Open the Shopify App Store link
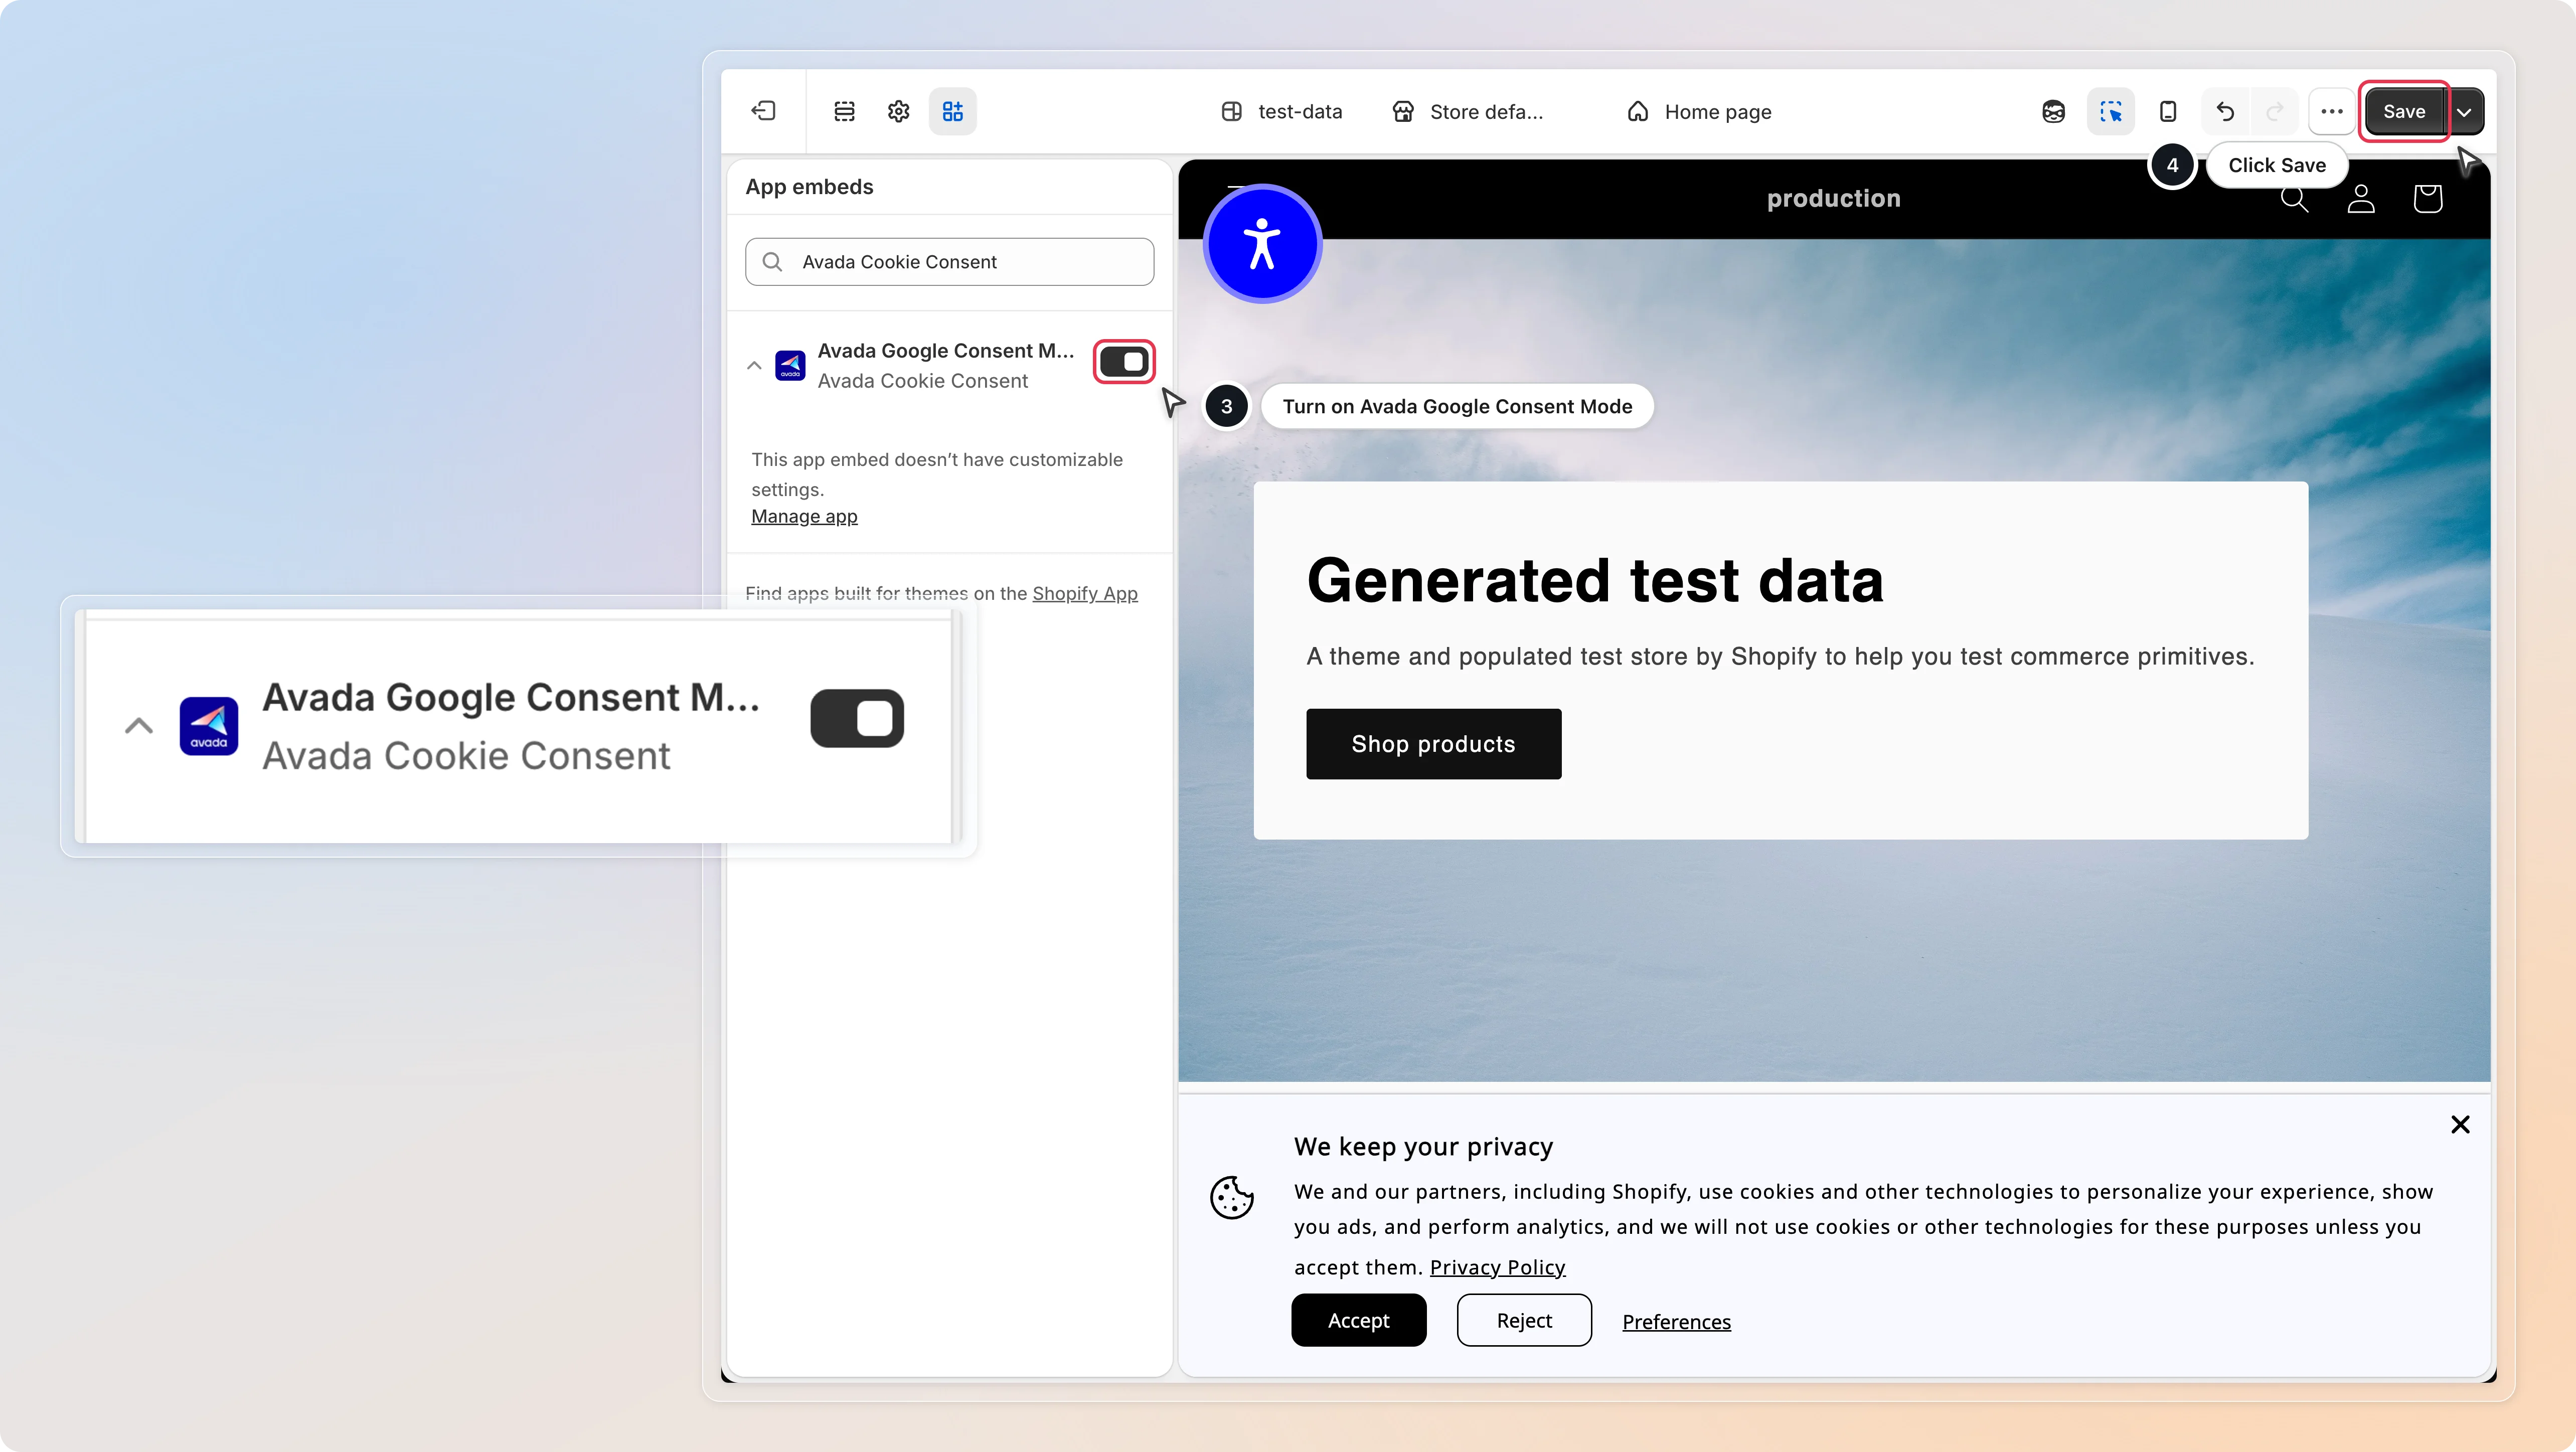The height and width of the screenshot is (1452, 2576). [x=1085, y=593]
